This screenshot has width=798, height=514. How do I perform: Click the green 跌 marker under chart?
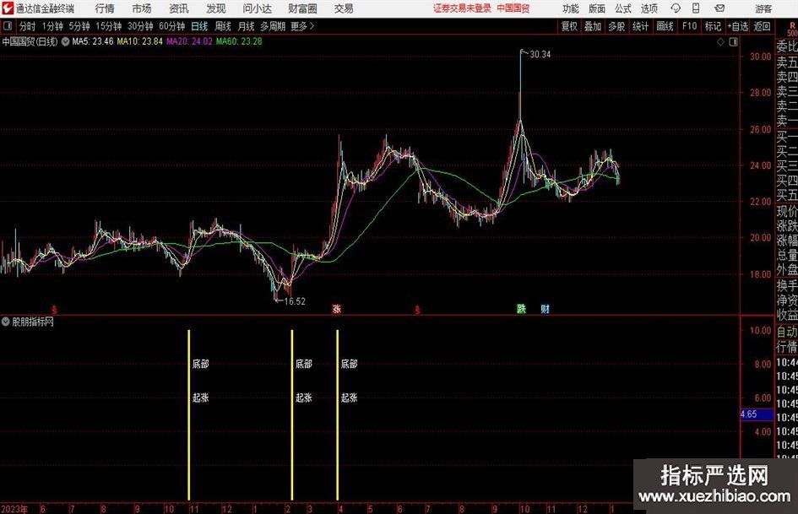pos(521,308)
